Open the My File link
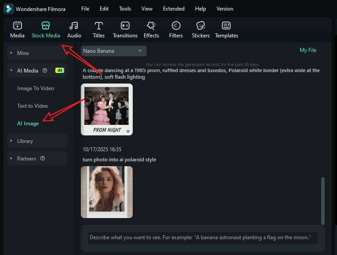This screenshot has width=337, height=255. point(308,50)
